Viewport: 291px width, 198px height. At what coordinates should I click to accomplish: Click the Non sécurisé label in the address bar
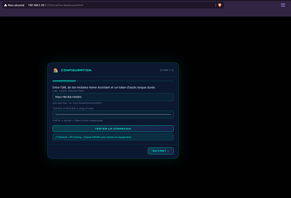[x=16, y=5]
